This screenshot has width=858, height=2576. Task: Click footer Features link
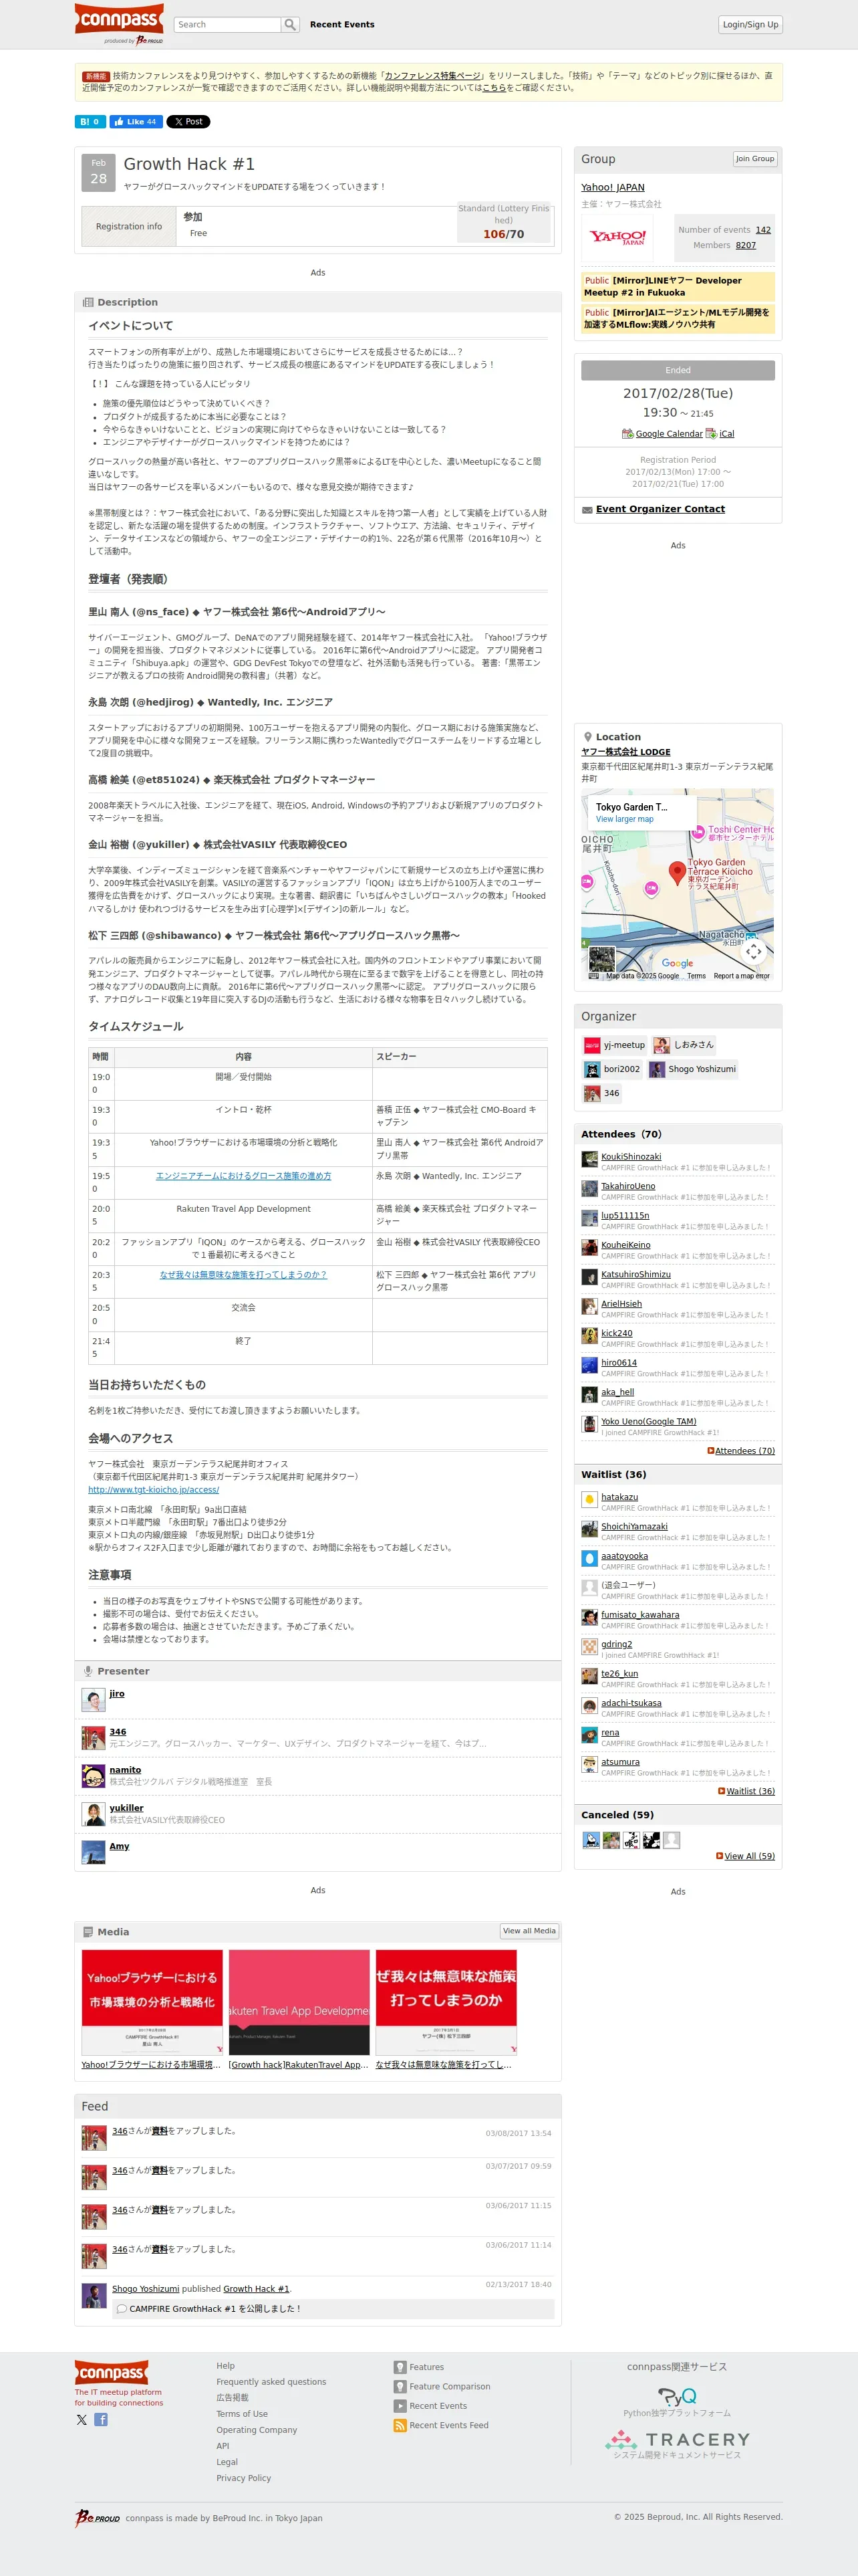click(426, 2367)
